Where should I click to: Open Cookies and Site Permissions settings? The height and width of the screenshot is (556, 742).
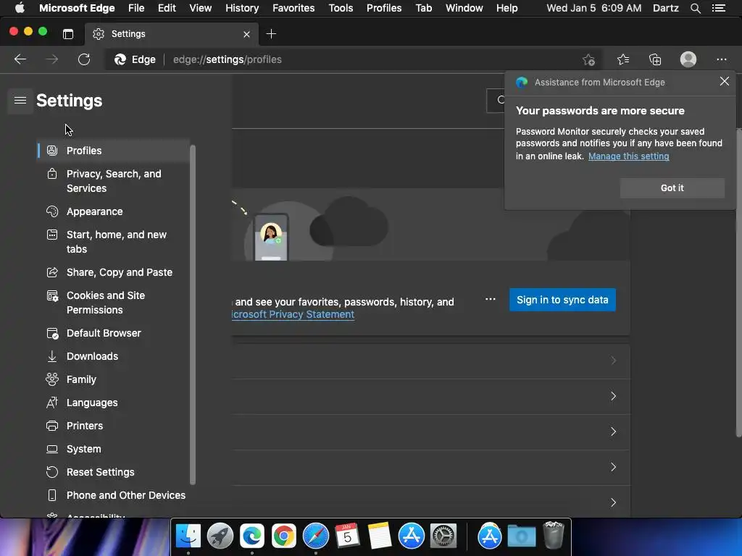point(114,303)
